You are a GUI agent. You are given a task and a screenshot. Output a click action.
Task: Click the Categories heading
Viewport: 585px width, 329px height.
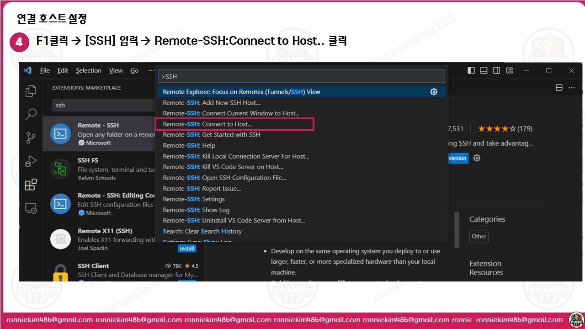tap(487, 219)
